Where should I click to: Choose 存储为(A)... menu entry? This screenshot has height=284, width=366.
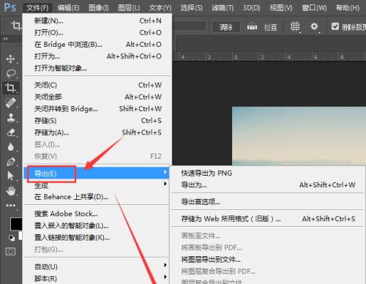click(x=97, y=132)
